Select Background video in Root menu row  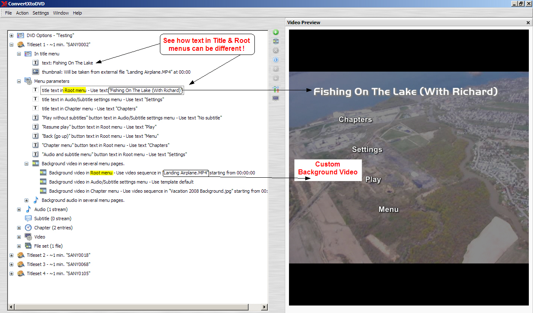coord(152,173)
